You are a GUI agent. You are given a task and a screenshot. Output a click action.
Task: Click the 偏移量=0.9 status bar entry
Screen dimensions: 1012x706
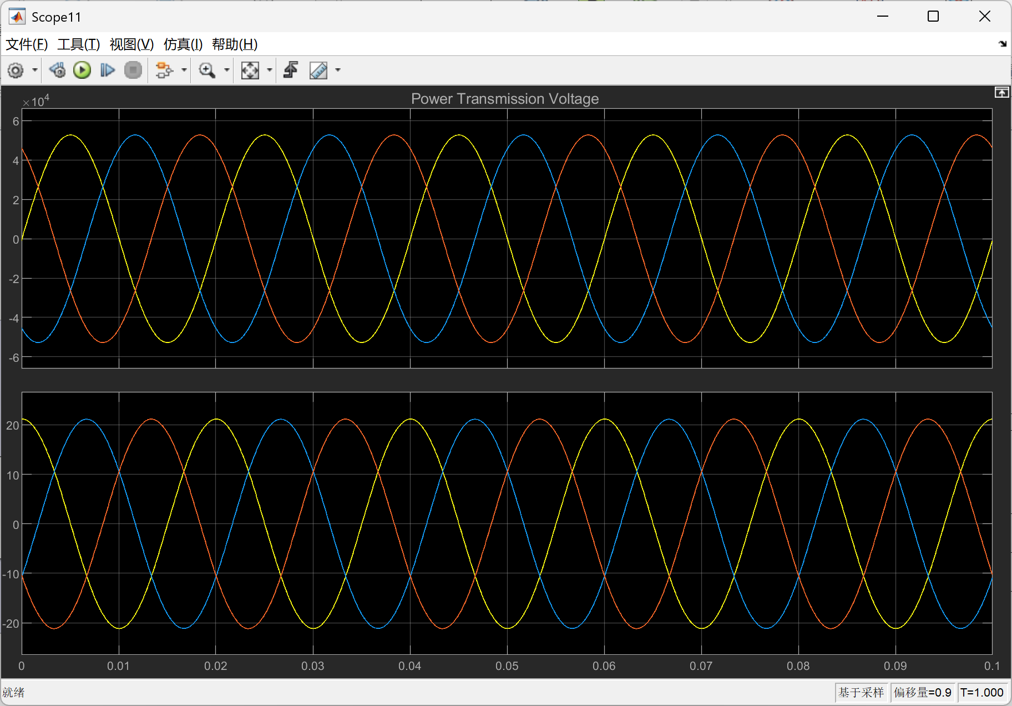(x=922, y=693)
